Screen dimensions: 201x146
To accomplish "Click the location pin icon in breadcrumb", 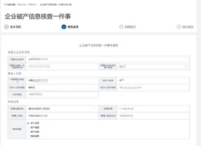I will (5, 4).
